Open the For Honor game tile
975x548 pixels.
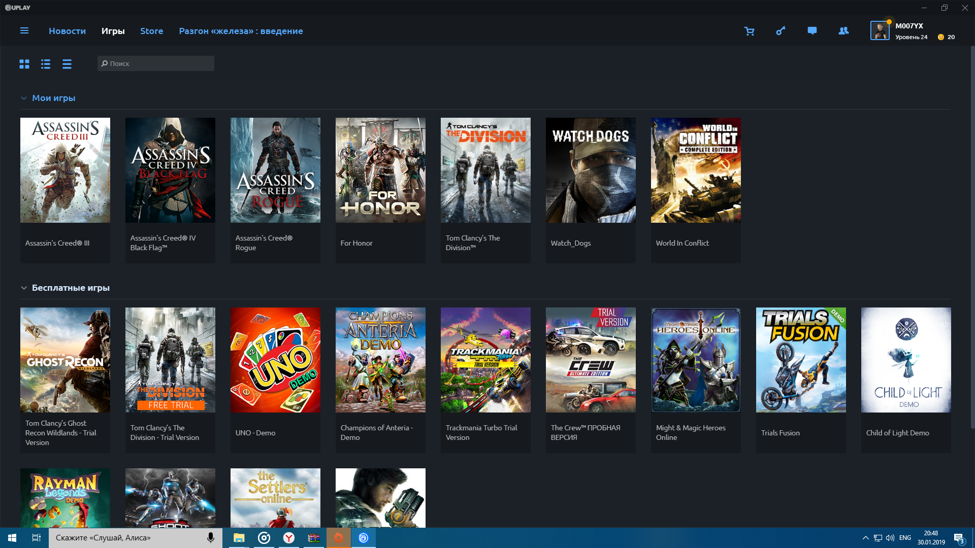tap(380, 190)
